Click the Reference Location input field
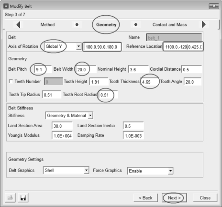Image resolution: width=222 pixels, height=207 pixels. click(183, 47)
